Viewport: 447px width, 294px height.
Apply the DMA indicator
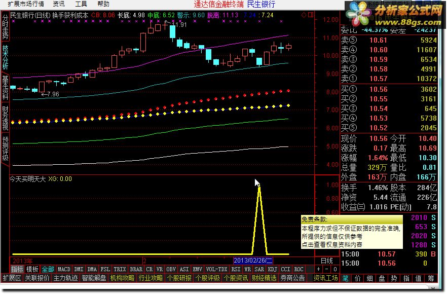92,269
